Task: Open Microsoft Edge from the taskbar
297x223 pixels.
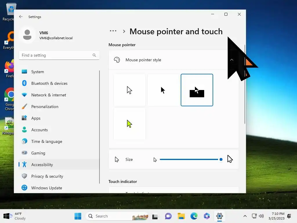Action: pos(194,216)
